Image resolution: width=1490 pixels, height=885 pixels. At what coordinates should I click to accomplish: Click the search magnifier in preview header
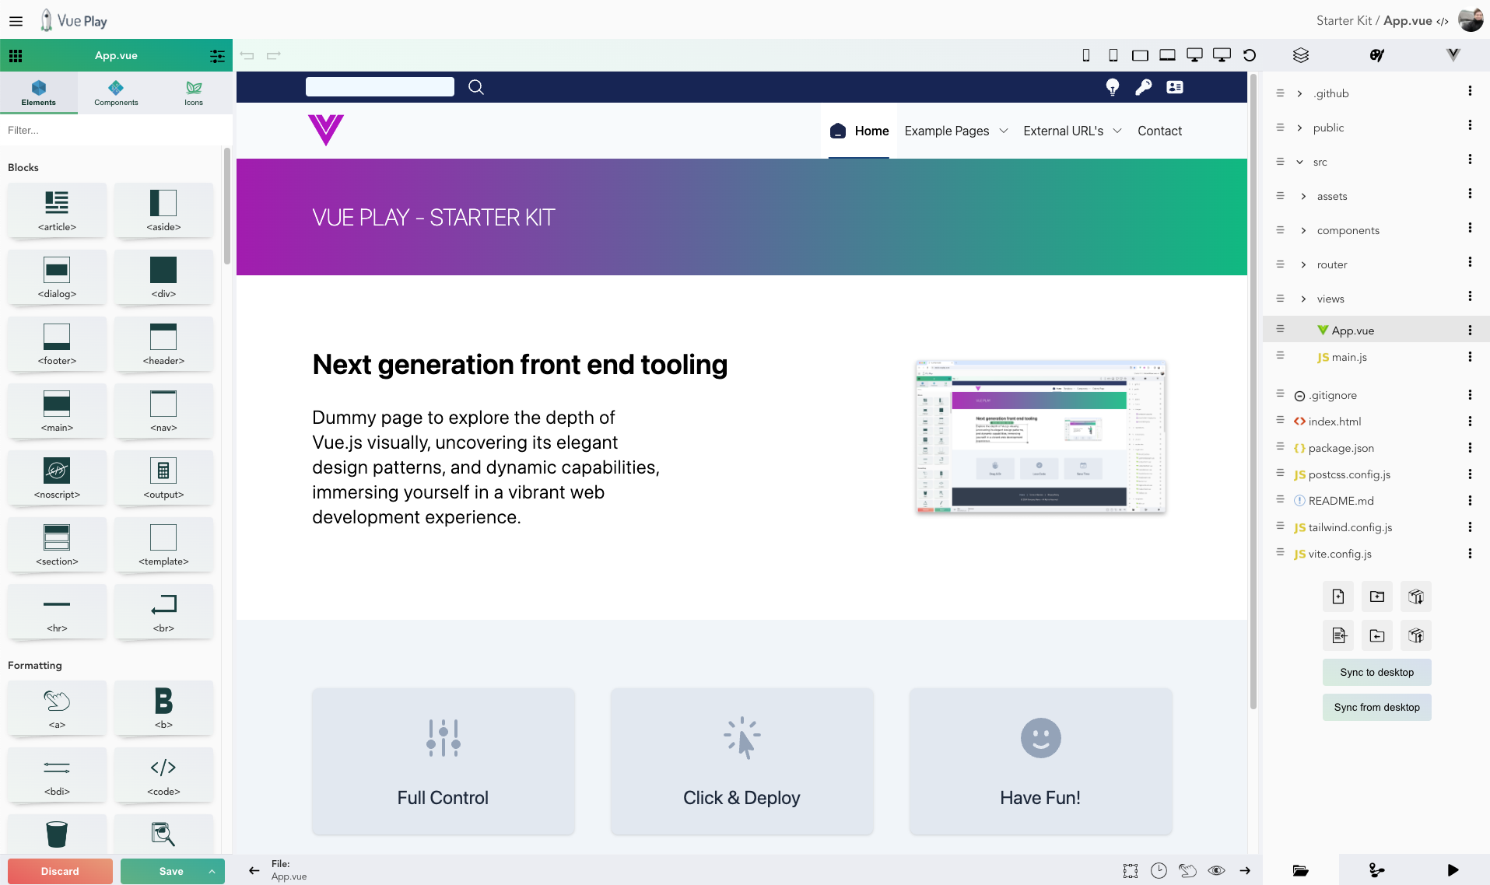click(x=476, y=87)
